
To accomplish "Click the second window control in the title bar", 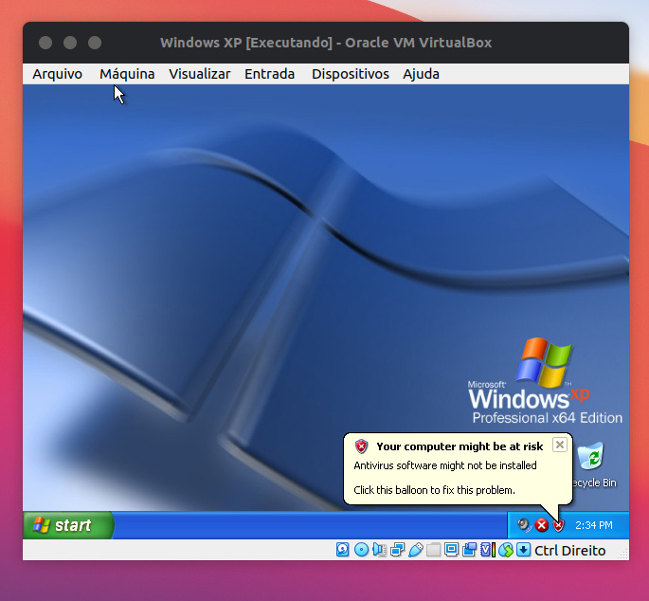I will coord(70,43).
